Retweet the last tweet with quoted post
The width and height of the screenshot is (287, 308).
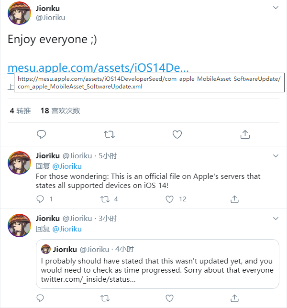[x=105, y=299]
